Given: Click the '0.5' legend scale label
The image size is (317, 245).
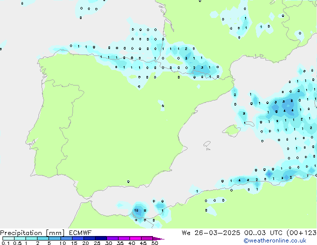Looking at the screenshot, I should pos(17,243).
